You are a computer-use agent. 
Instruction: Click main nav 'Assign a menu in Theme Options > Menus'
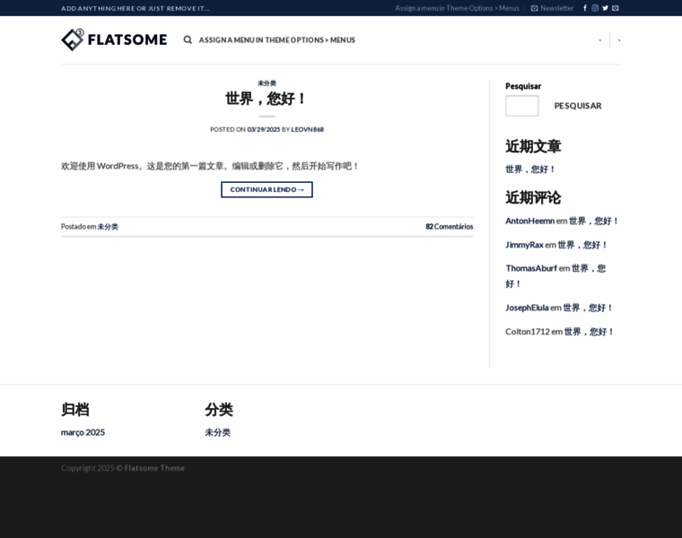click(x=276, y=39)
